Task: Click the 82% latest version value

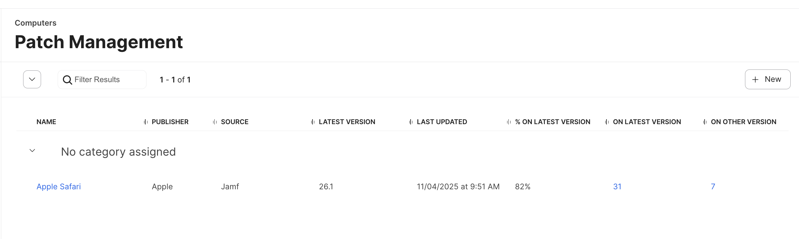Action: (x=523, y=187)
